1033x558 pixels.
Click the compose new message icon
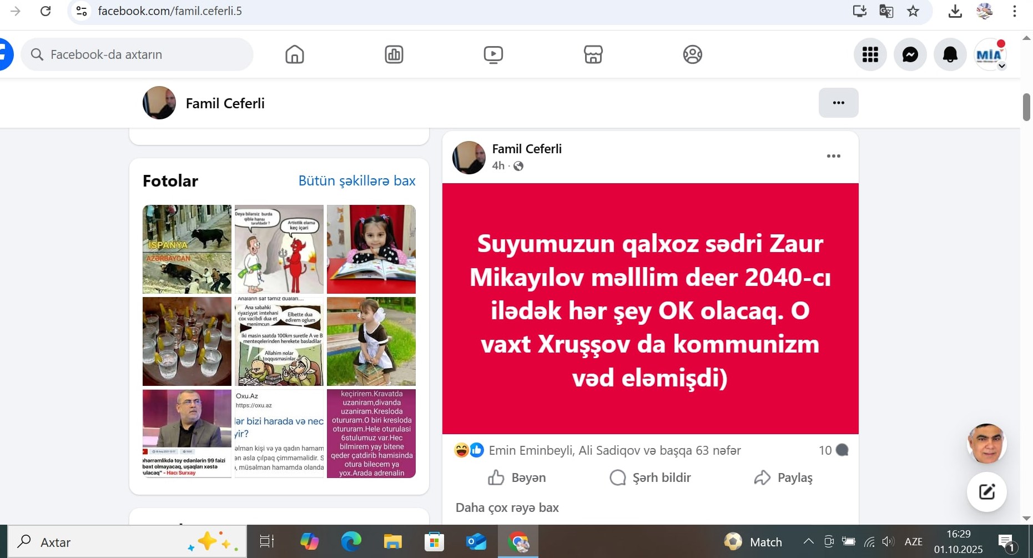986,492
